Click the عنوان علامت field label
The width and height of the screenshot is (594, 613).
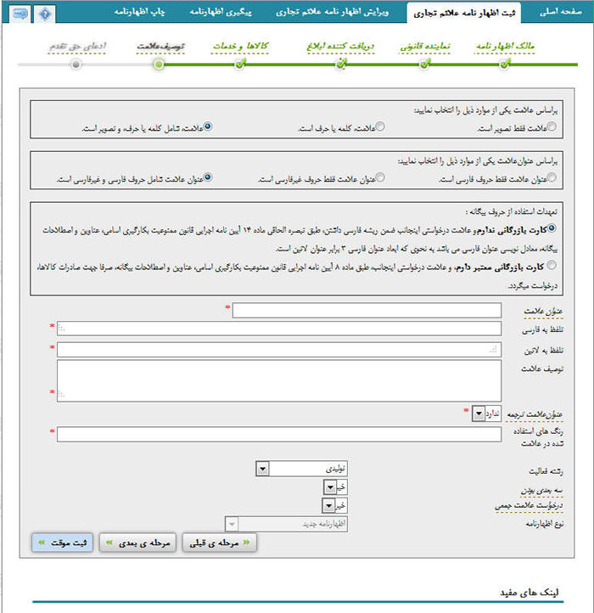tap(543, 312)
